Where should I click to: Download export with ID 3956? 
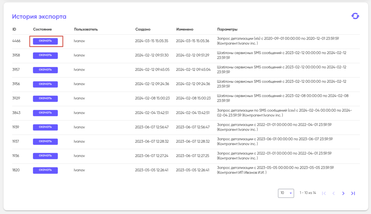45,84
